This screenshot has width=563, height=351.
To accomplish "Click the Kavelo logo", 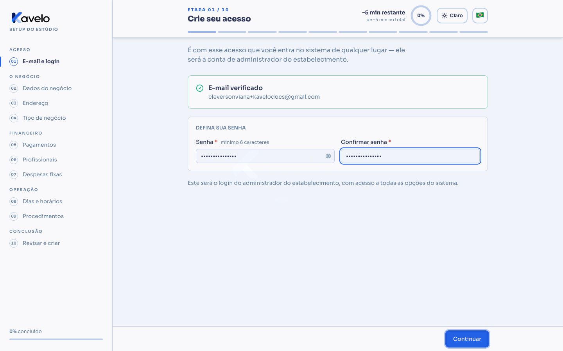I will point(30,18).
